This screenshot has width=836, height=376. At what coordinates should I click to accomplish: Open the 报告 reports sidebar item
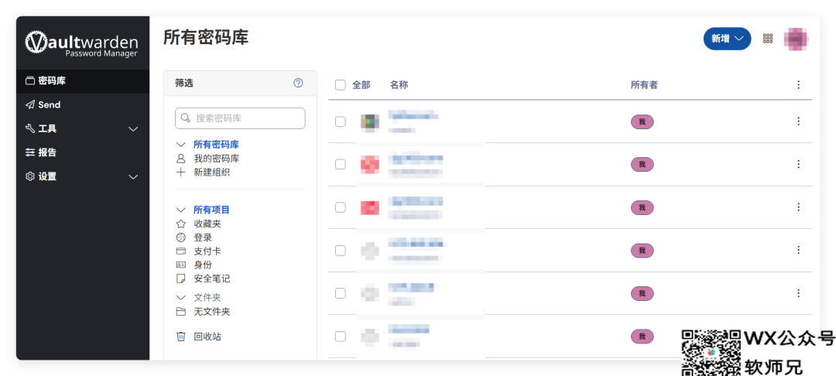83,153
